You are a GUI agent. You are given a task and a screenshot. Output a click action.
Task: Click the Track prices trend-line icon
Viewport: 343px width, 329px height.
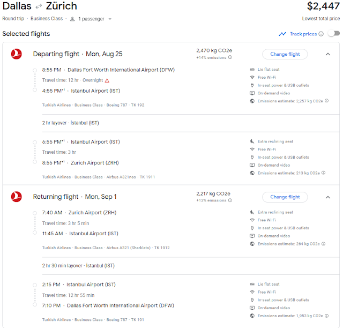tap(282, 34)
